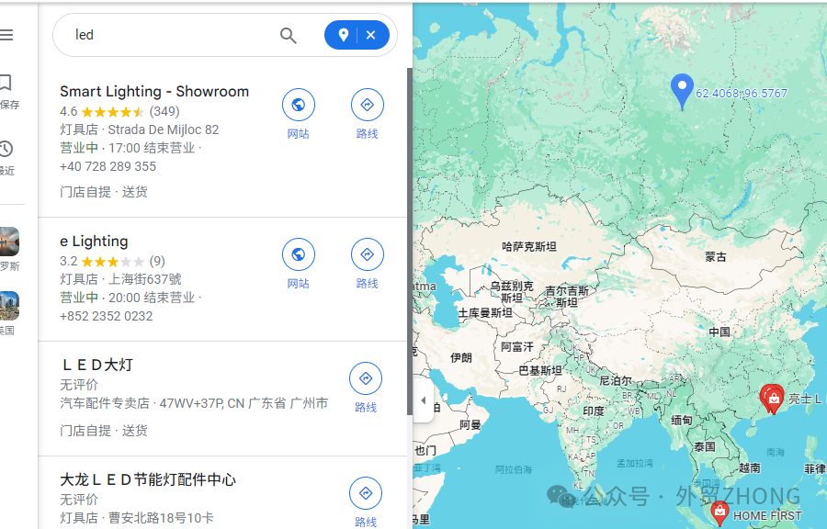827x529 pixels.
Task: Click the 尼泊尔 label on map
Action: click(616, 380)
